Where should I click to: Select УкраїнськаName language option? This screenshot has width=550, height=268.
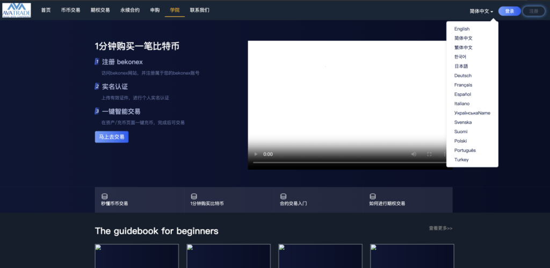coord(472,113)
